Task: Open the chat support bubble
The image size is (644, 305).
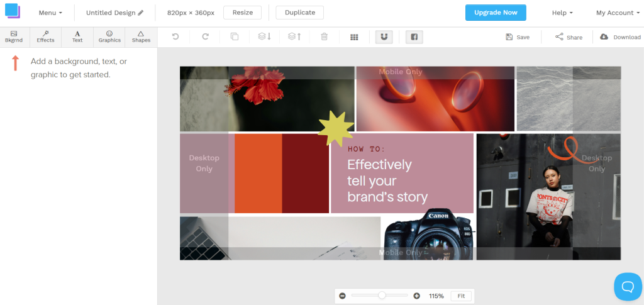Action: pos(627,287)
